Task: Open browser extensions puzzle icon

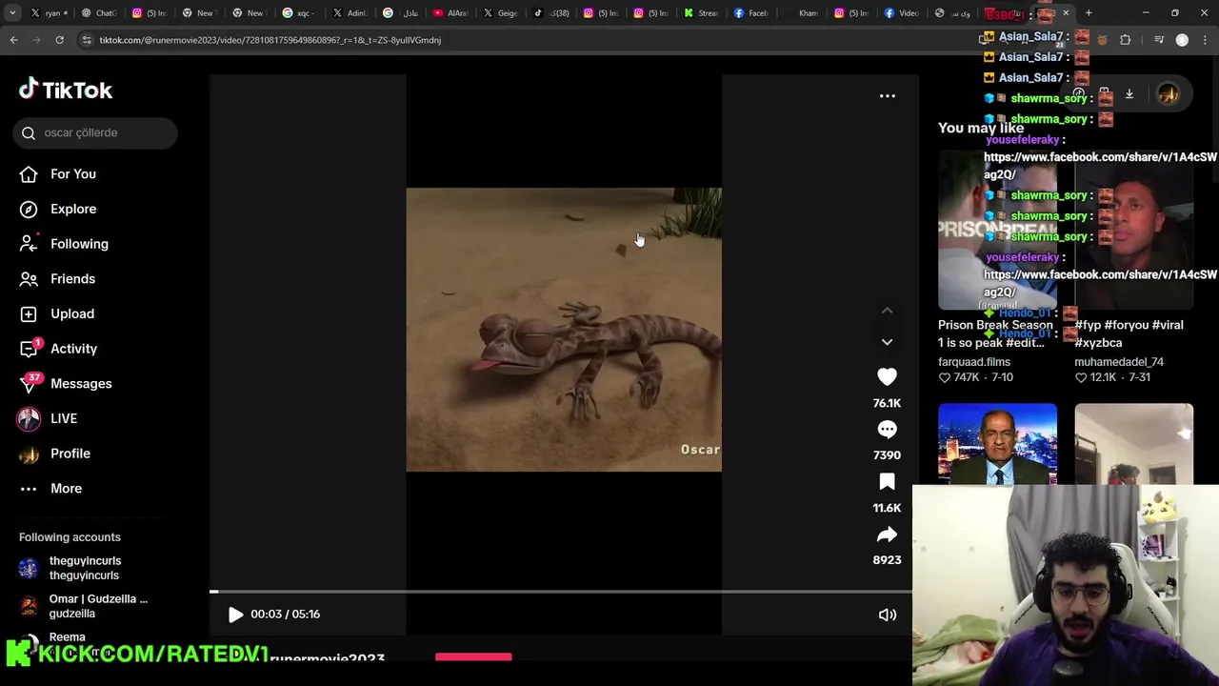Action: click(x=1126, y=40)
